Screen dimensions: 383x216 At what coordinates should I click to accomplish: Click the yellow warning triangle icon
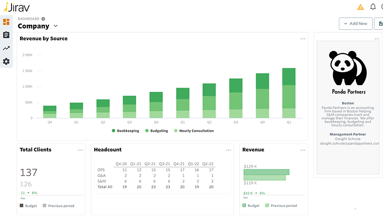[x=360, y=7]
